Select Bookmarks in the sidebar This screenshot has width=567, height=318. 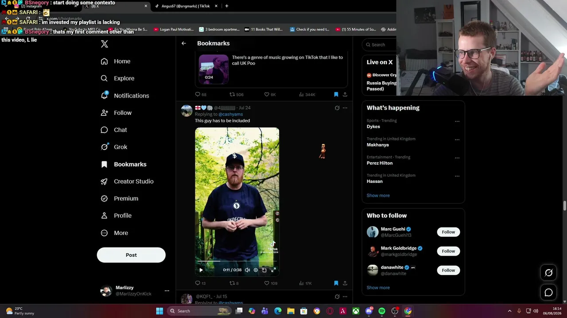click(x=124, y=164)
